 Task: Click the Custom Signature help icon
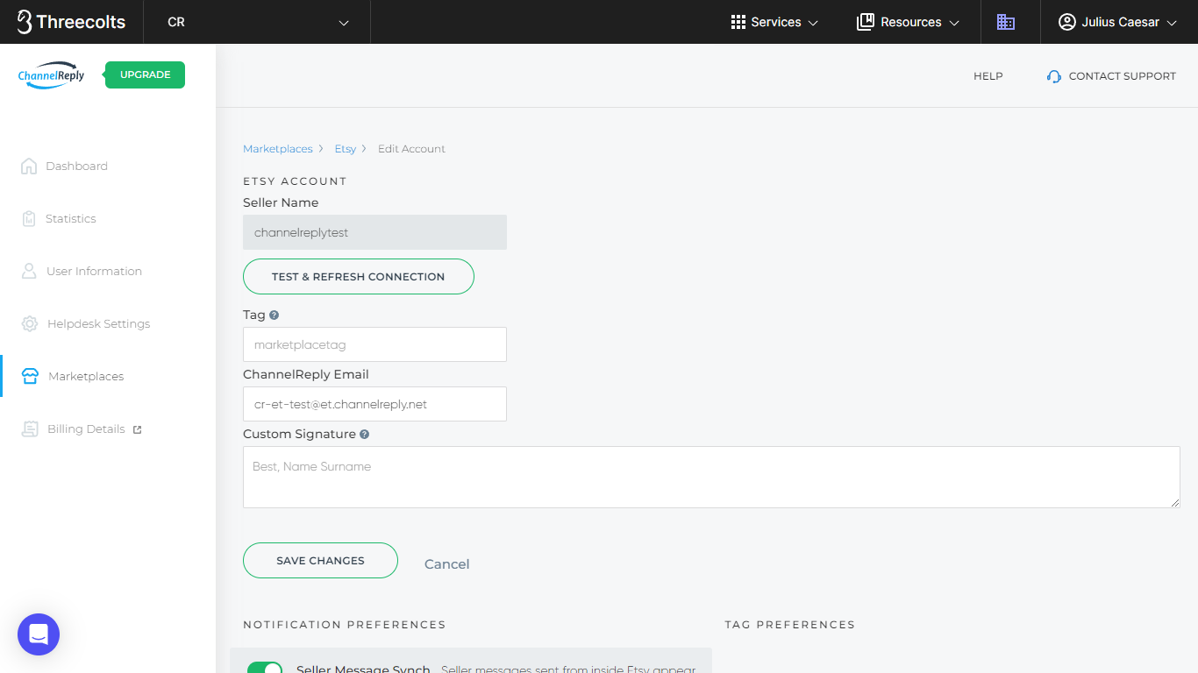(365, 434)
